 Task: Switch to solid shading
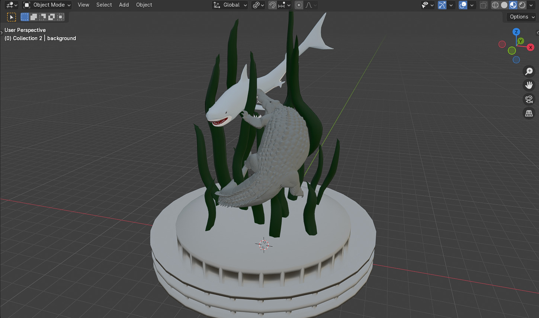coord(504,5)
